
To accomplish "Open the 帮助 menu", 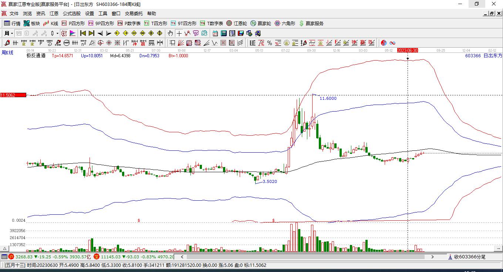I will click(x=152, y=14).
